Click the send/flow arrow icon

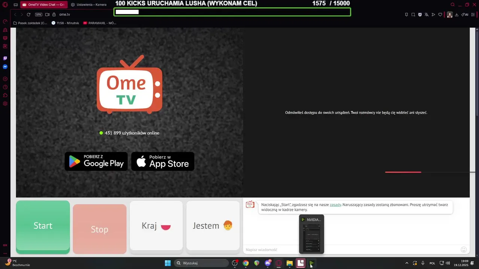tap(433, 15)
